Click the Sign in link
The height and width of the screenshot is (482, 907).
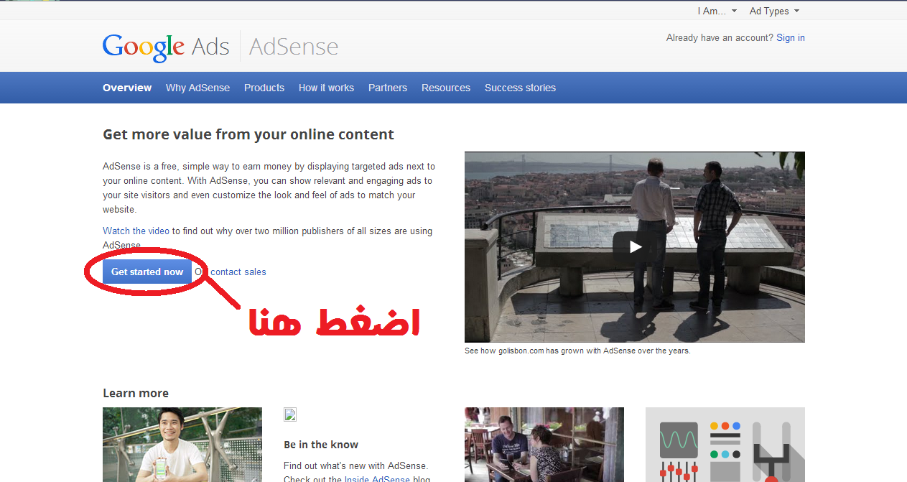pos(791,37)
